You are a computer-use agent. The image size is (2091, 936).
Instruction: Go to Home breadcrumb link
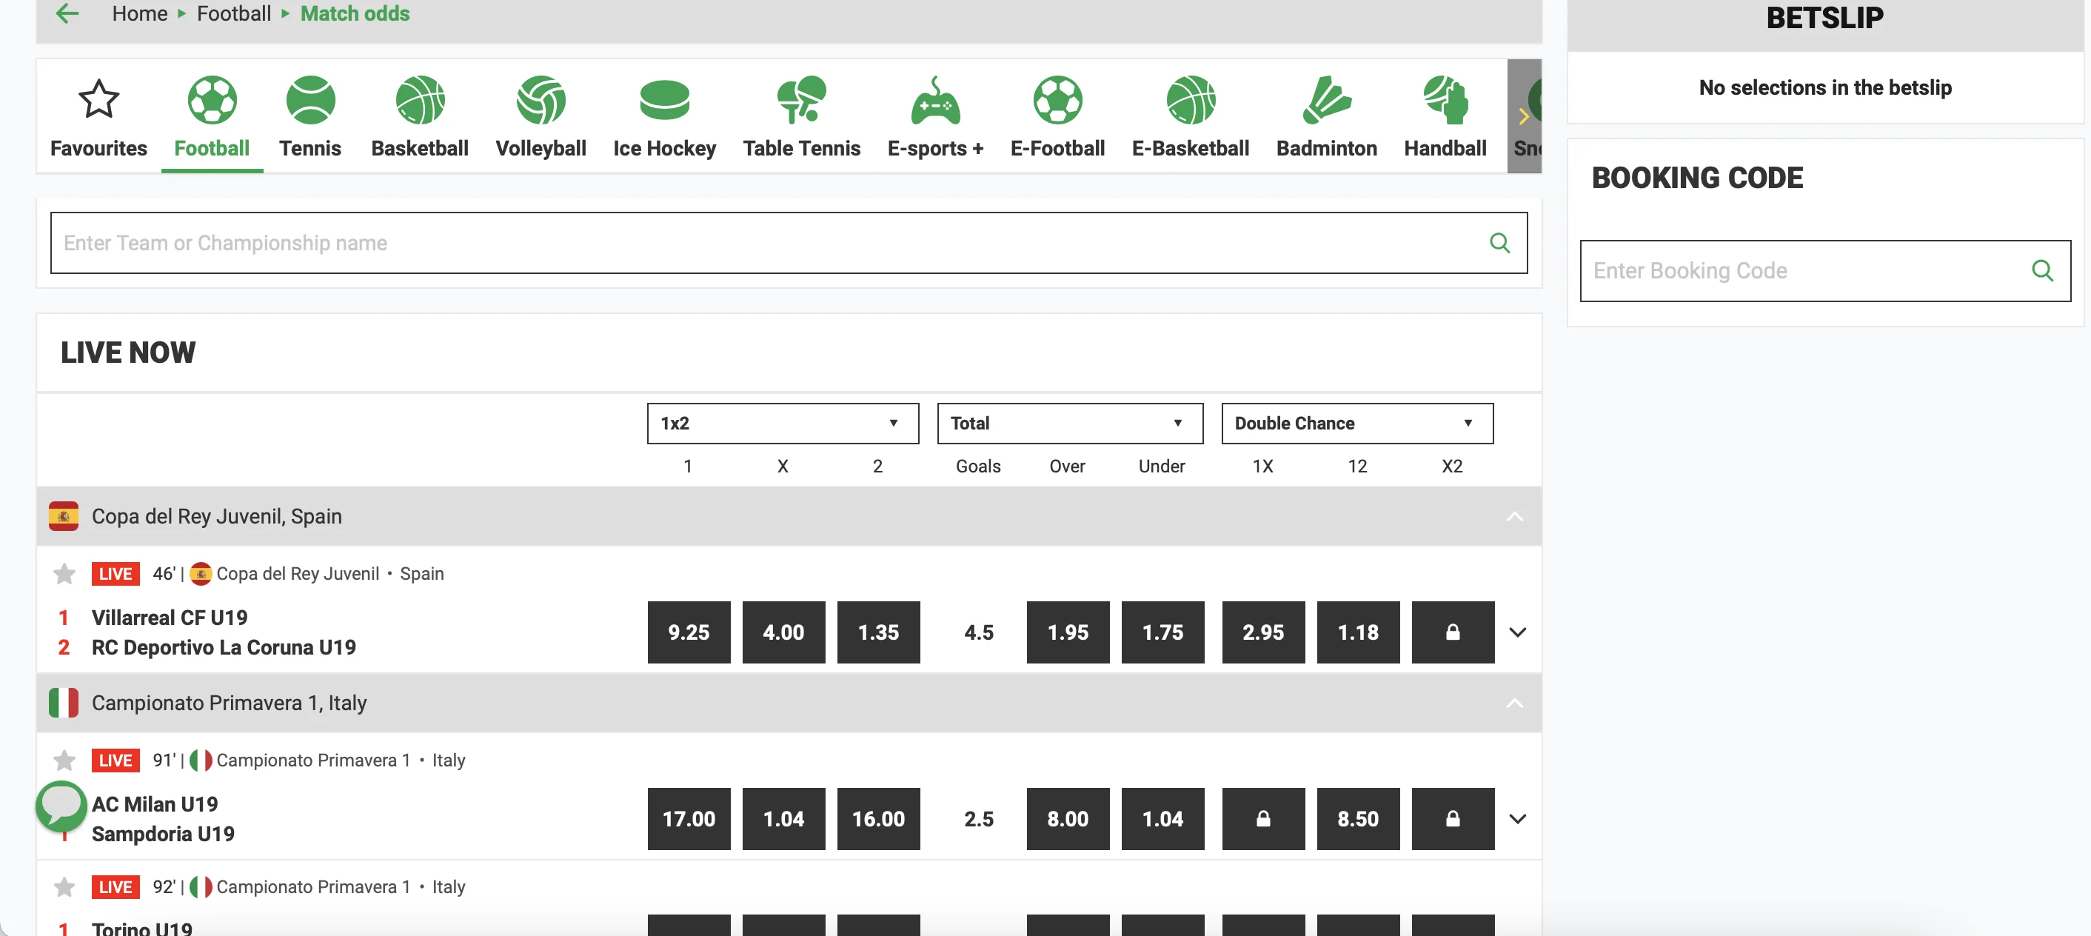(x=138, y=14)
